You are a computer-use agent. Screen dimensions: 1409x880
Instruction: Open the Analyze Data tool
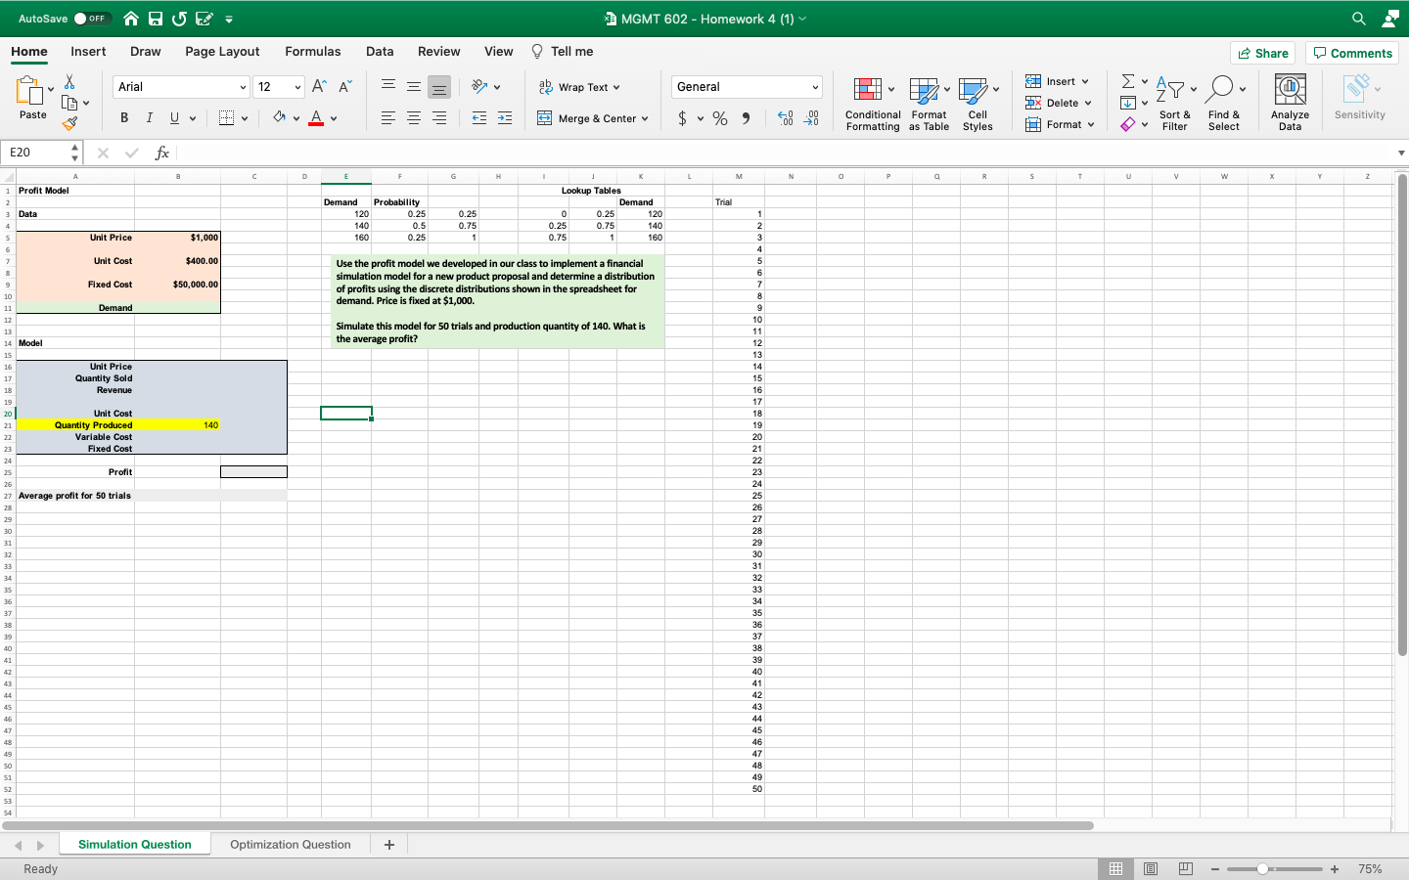coord(1290,101)
